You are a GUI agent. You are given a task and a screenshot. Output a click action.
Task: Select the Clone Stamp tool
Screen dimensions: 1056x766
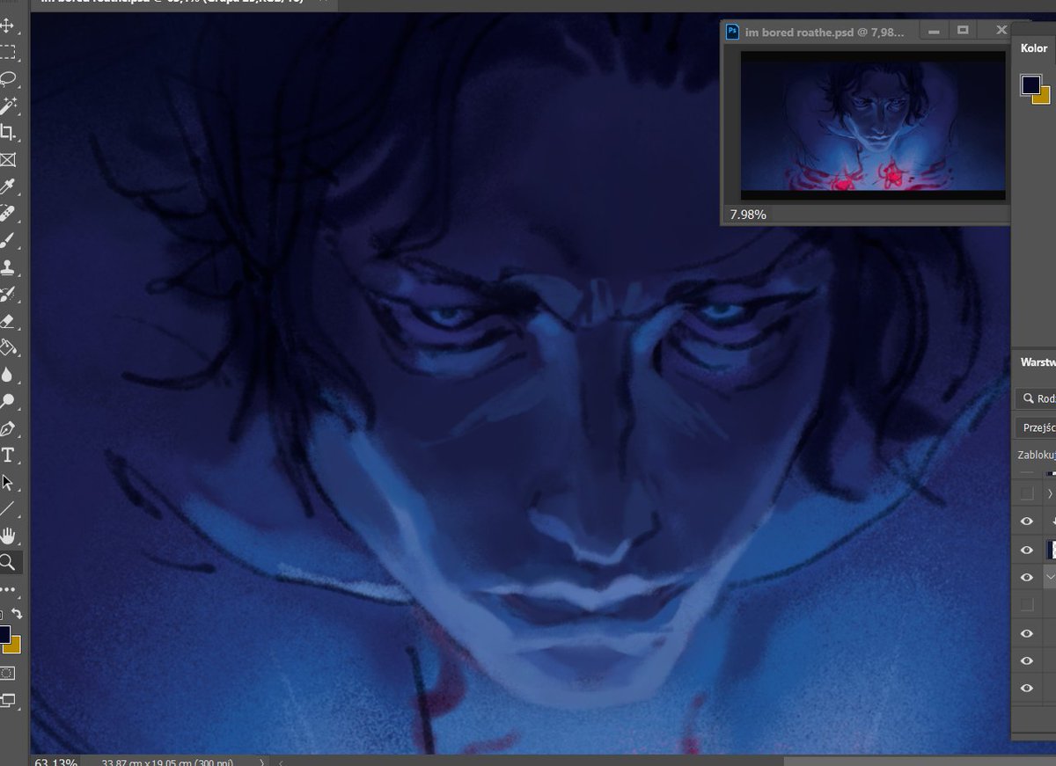pyautogui.click(x=8, y=266)
